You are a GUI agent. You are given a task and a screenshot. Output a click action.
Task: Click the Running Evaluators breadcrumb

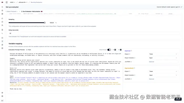[37, 2]
